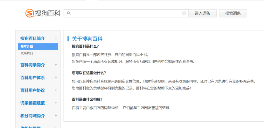264x128 pixels.
Task: Expand 百科用户体系 with its plus icon
Action: (x=56, y=77)
